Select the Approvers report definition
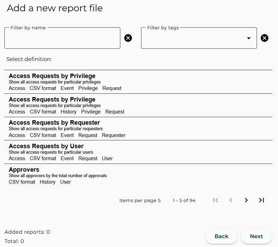The height and width of the screenshot is (247, 278). (x=24, y=169)
